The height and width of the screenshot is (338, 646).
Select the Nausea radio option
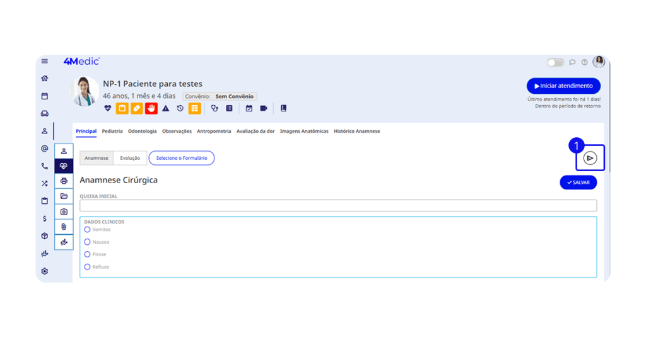point(87,242)
